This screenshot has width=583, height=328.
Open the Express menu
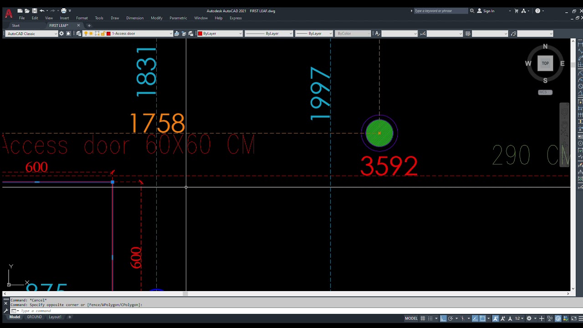click(235, 18)
